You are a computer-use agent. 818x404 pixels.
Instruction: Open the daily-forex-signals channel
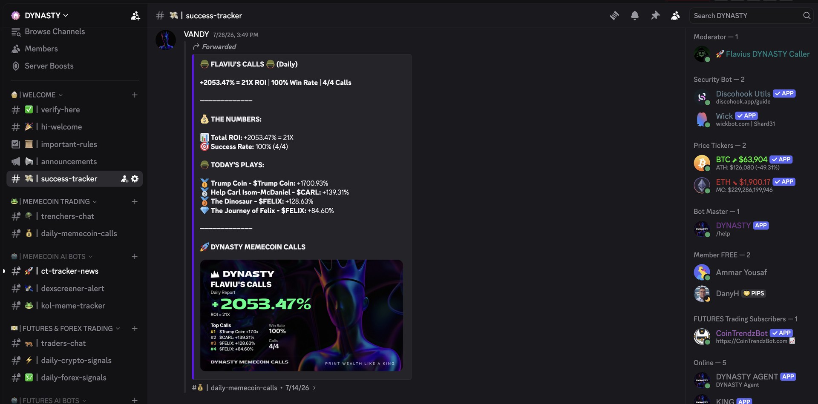[75, 378]
